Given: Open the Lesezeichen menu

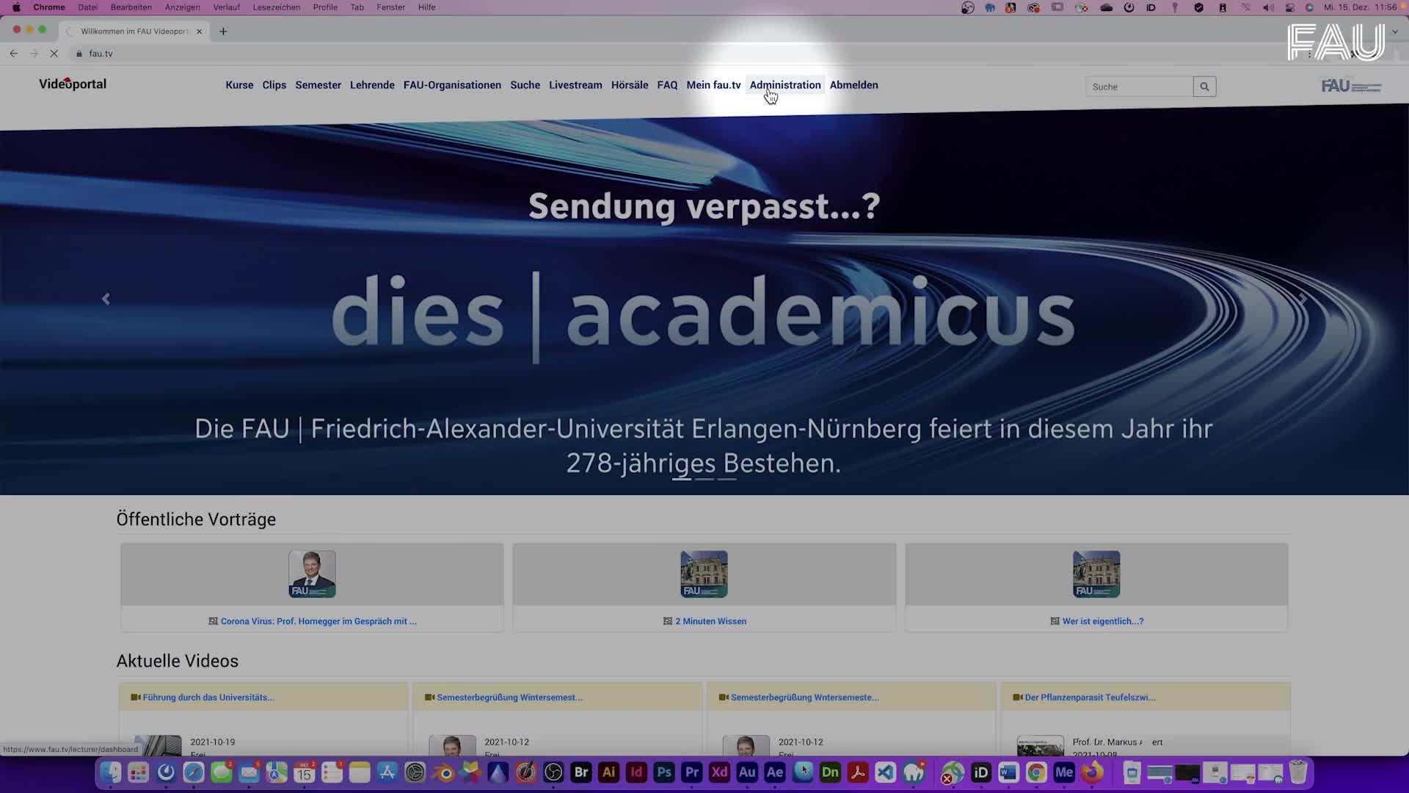Looking at the screenshot, I should click(x=275, y=7).
